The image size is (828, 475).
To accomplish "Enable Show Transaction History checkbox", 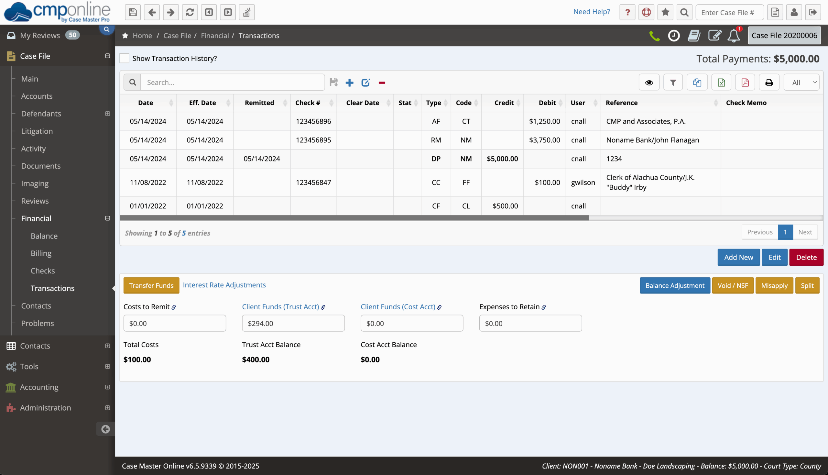I will pyautogui.click(x=124, y=58).
